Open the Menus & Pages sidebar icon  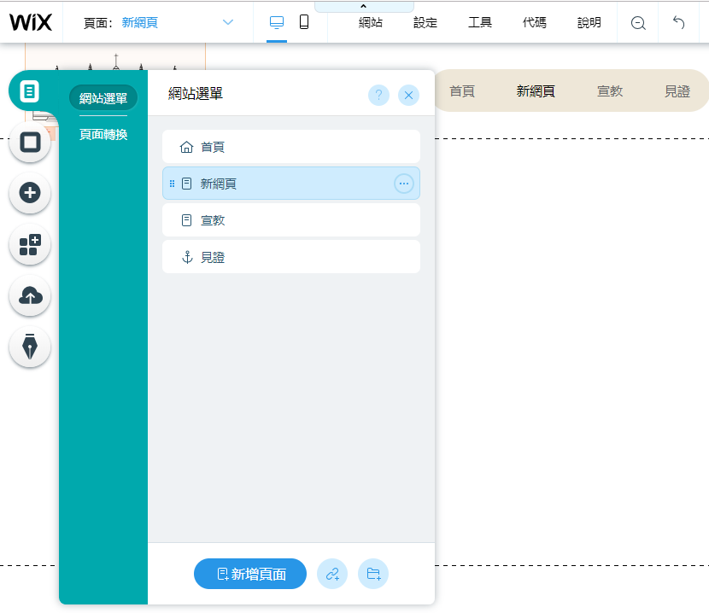30,91
